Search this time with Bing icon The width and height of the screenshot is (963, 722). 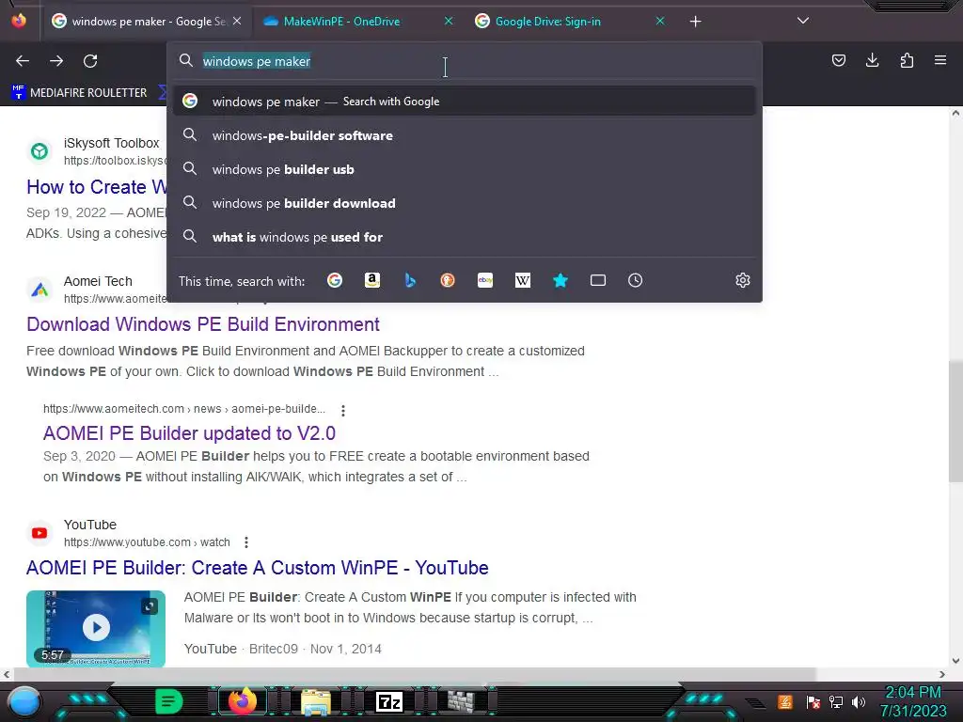(410, 280)
